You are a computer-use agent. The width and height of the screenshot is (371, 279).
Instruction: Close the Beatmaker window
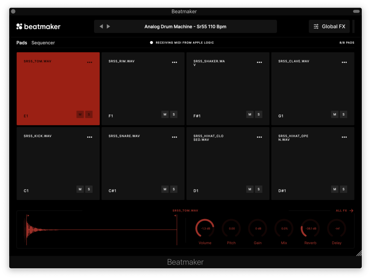point(13,11)
